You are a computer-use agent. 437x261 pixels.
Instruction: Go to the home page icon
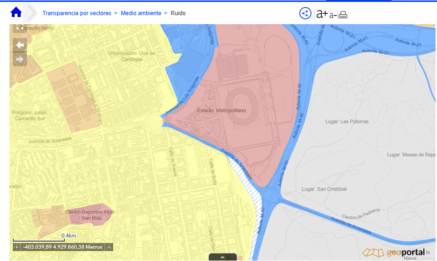coord(16,12)
